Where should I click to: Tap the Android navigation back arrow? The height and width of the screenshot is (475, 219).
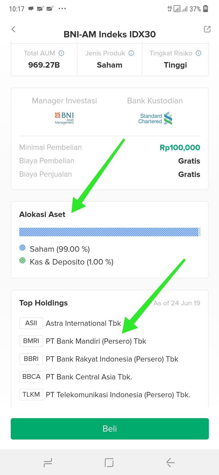click(x=170, y=462)
